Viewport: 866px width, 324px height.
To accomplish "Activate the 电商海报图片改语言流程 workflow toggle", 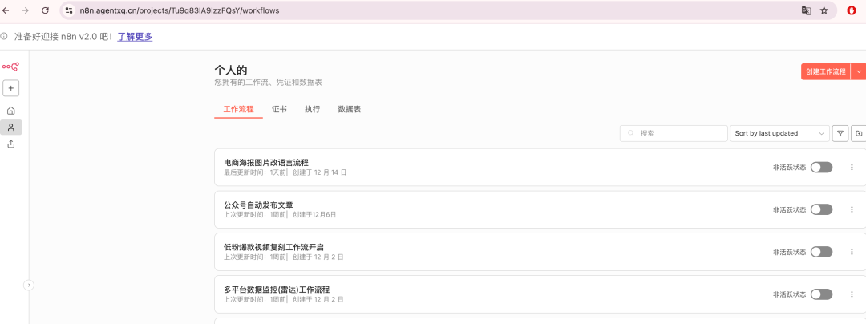I will click(821, 167).
